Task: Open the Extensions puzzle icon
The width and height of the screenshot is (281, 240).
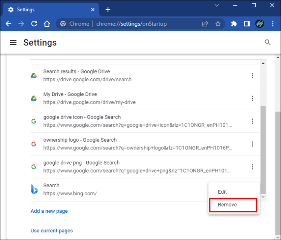Action: pos(234,24)
